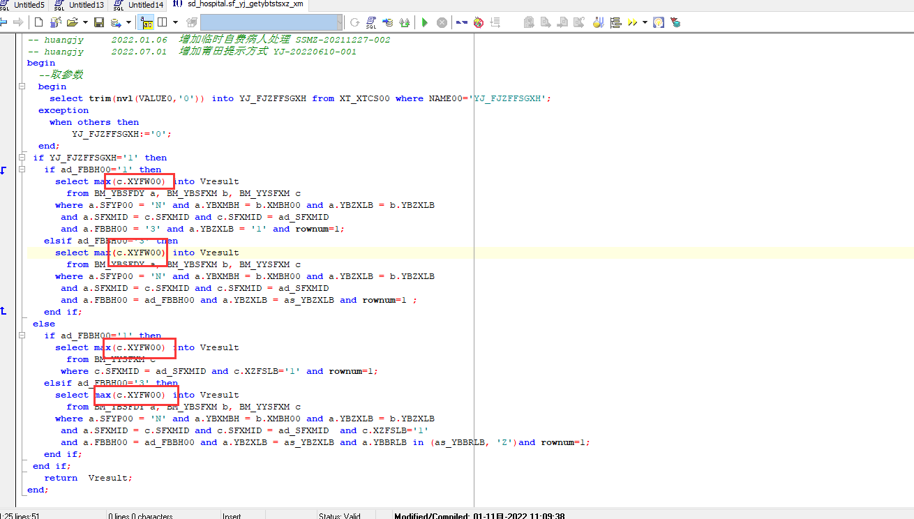Click the 'return Vresult;' code line
The height and width of the screenshot is (519, 914).
[88, 478]
